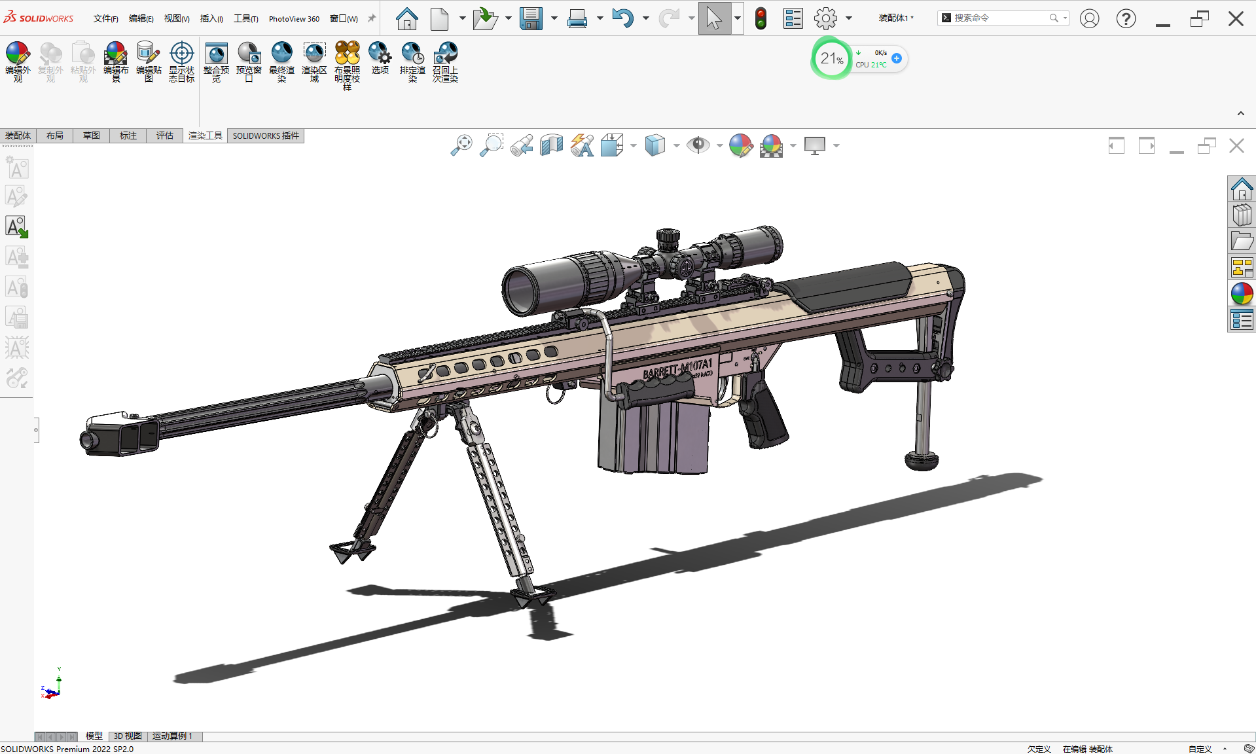Open Display Style cube dropdown
This screenshot has width=1256, height=754.
(x=676, y=145)
